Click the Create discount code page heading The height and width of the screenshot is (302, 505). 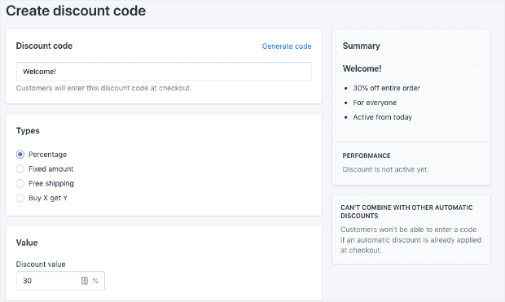(76, 11)
